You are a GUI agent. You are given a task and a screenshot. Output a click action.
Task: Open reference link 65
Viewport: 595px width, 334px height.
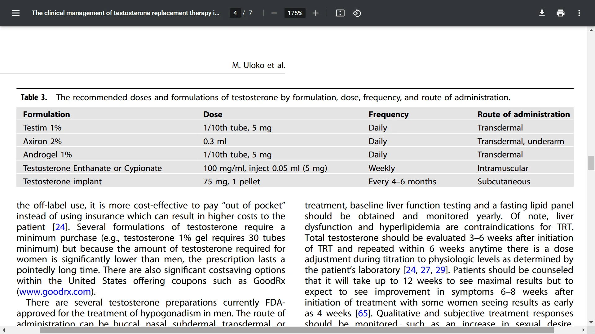pyautogui.click(x=363, y=313)
